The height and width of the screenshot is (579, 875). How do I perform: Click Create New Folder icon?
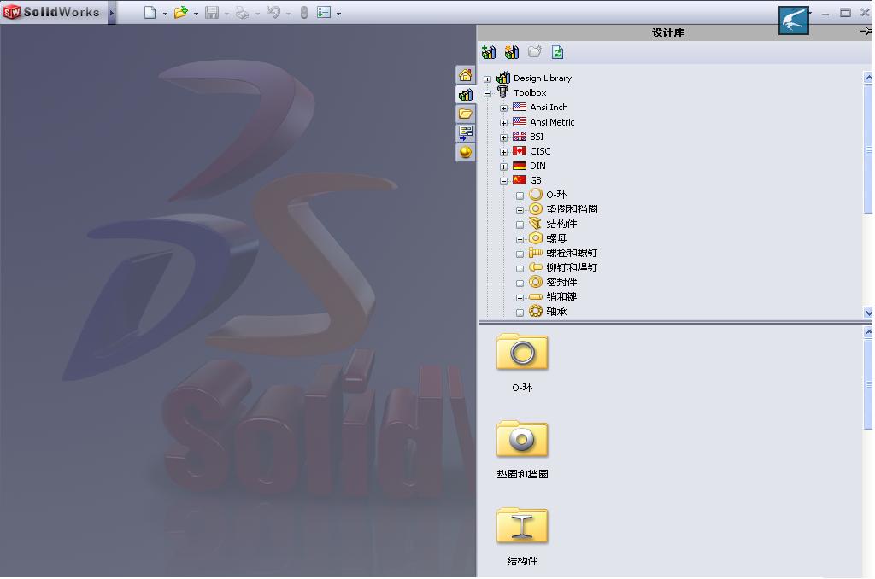(535, 52)
